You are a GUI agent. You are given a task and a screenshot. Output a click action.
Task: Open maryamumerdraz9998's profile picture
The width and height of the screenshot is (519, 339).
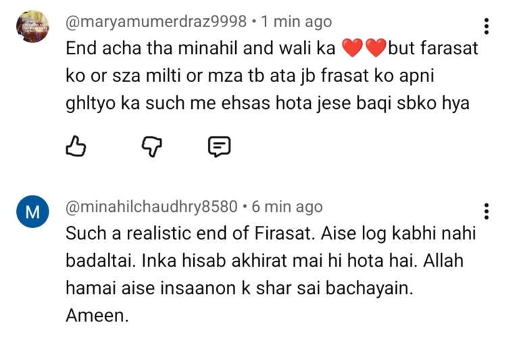[x=32, y=27]
